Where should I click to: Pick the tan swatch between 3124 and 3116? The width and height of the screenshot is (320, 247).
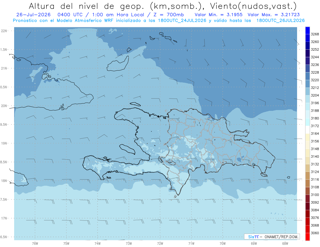307,176
